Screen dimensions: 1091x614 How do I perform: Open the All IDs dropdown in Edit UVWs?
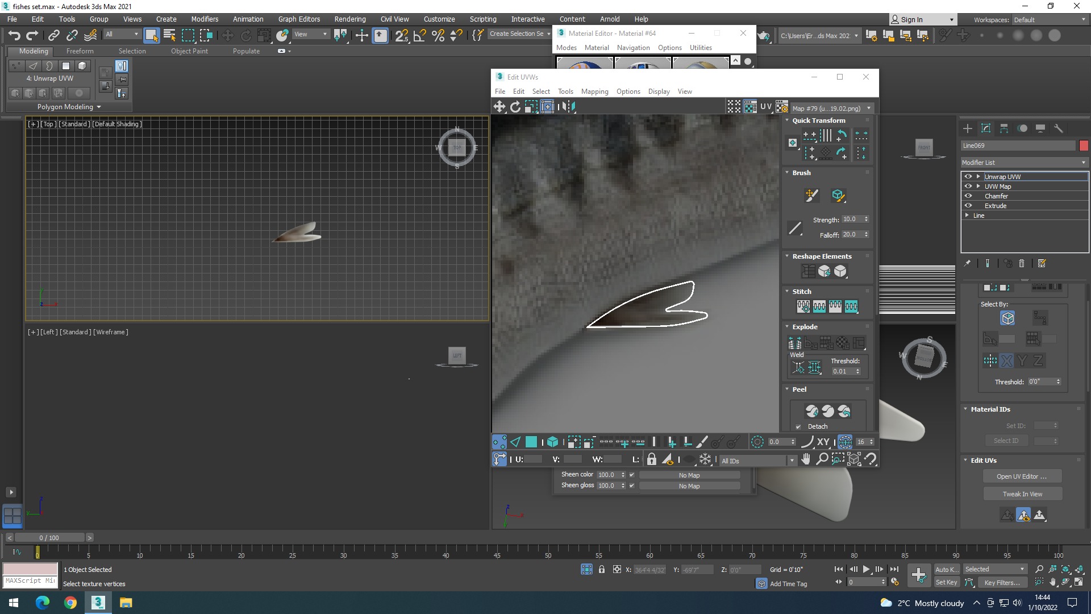click(x=758, y=460)
